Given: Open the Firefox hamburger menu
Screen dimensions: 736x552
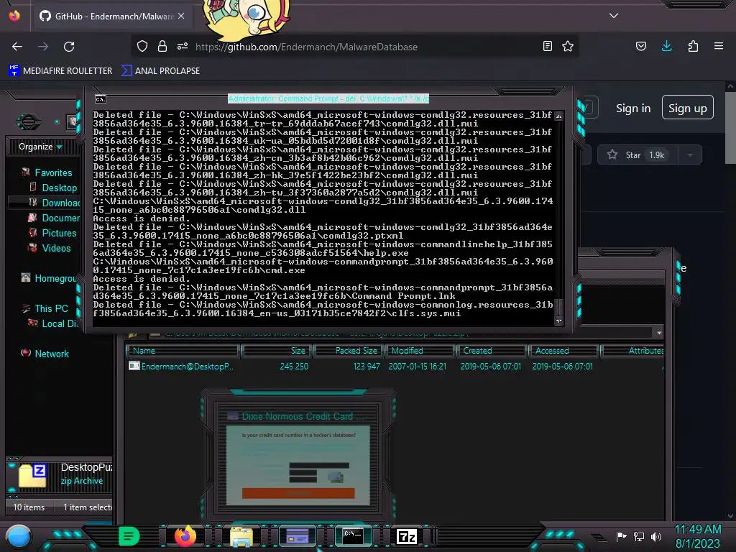Looking at the screenshot, I should pyautogui.click(x=719, y=46).
